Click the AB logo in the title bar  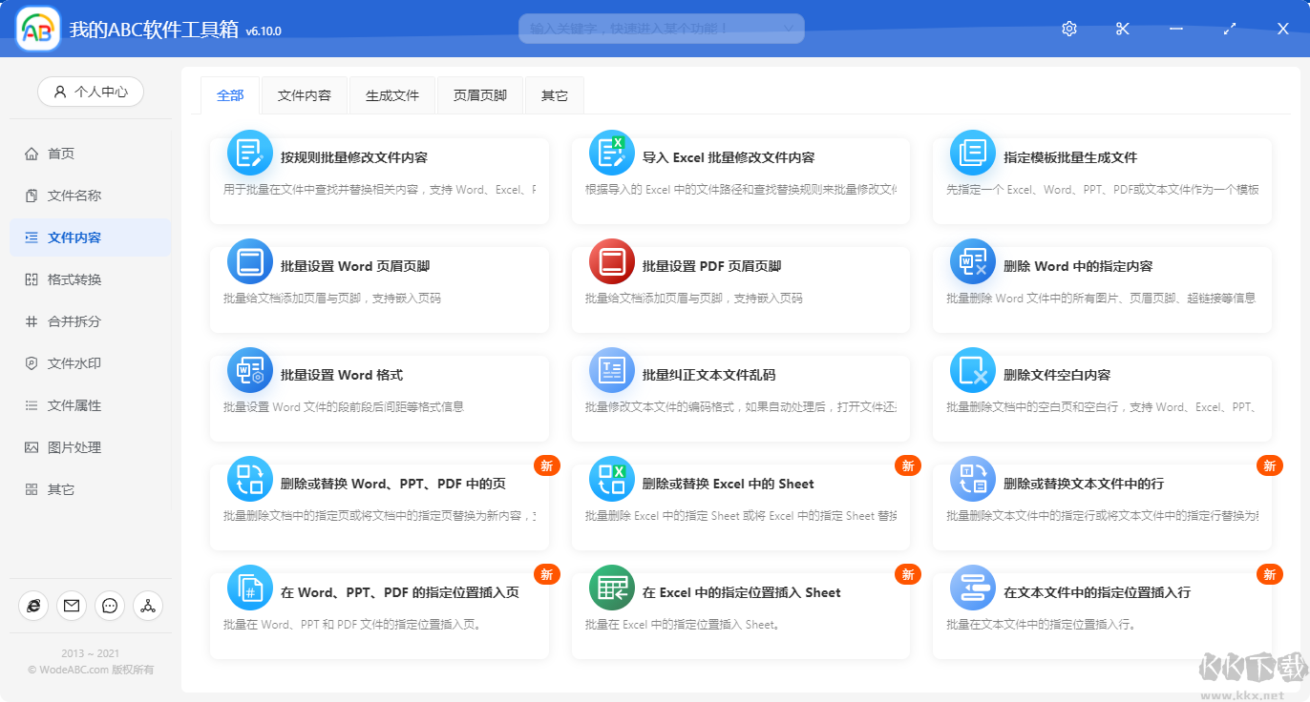pyautogui.click(x=36, y=28)
